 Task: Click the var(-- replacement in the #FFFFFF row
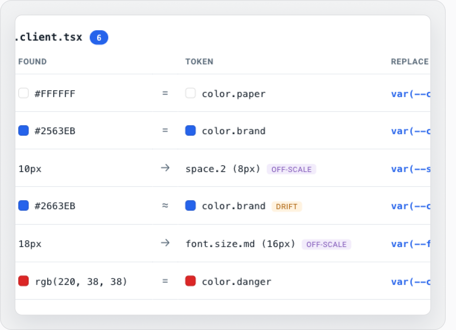[x=411, y=94]
